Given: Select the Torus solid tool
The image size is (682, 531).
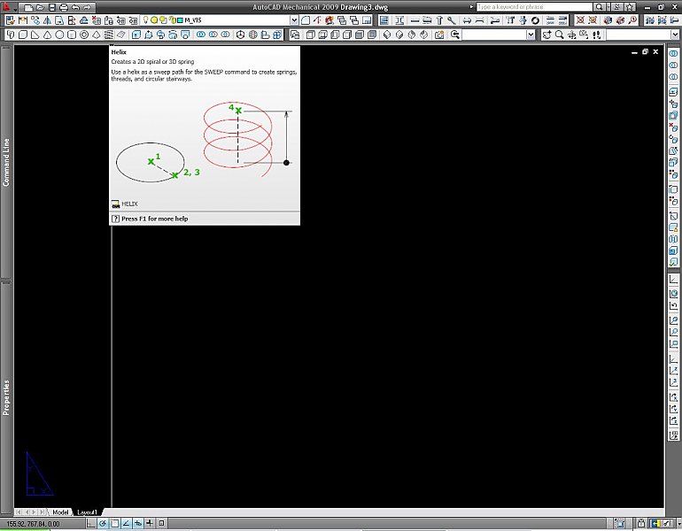Looking at the screenshot, I should [84, 35].
